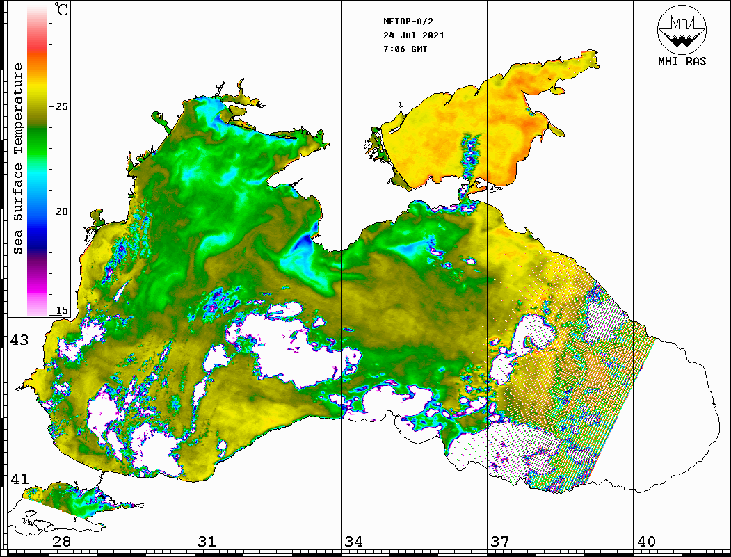731x557 pixels.
Task: Click the 25 tick on temperature scale
Action: (61, 106)
